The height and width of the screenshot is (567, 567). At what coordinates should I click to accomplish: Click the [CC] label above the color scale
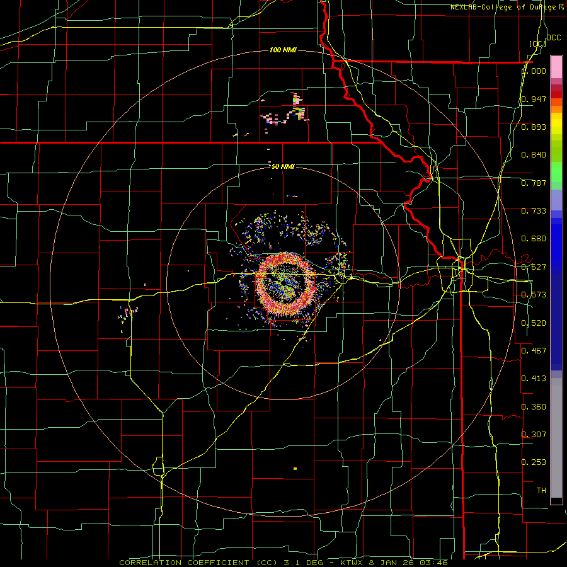point(537,43)
